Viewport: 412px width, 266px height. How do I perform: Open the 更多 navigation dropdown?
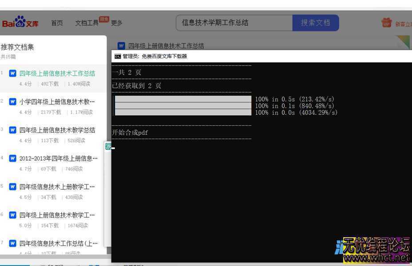click(116, 23)
